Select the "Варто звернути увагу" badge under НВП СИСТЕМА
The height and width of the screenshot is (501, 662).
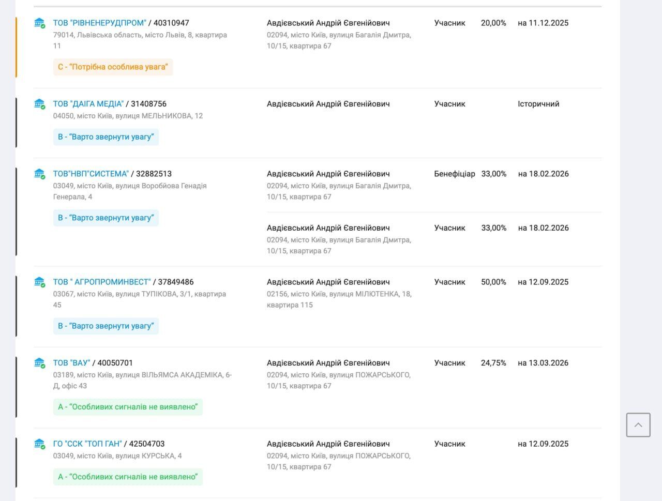coord(106,218)
